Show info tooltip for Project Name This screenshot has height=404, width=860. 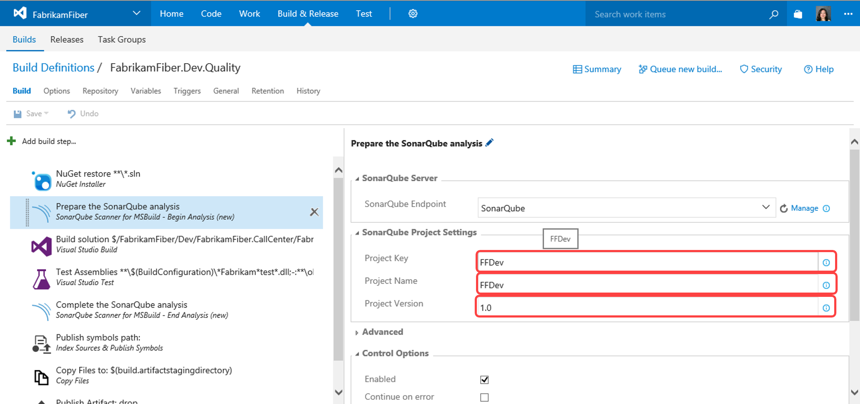[x=826, y=285]
